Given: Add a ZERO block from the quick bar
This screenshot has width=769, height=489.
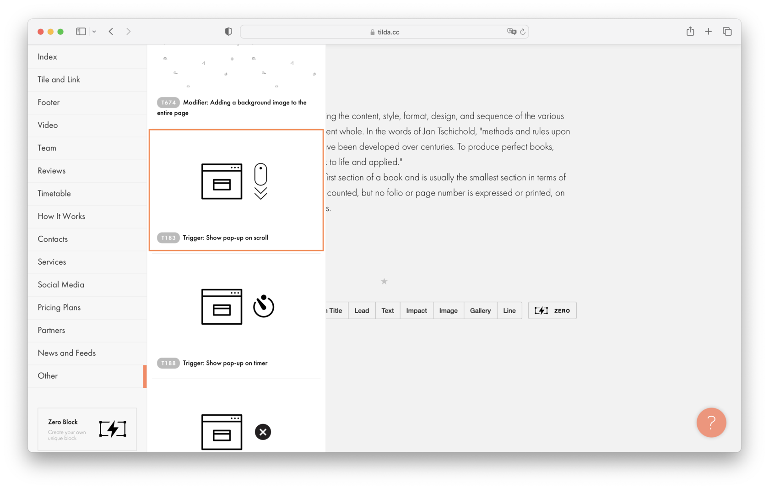Looking at the screenshot, I should pos(552,310).
